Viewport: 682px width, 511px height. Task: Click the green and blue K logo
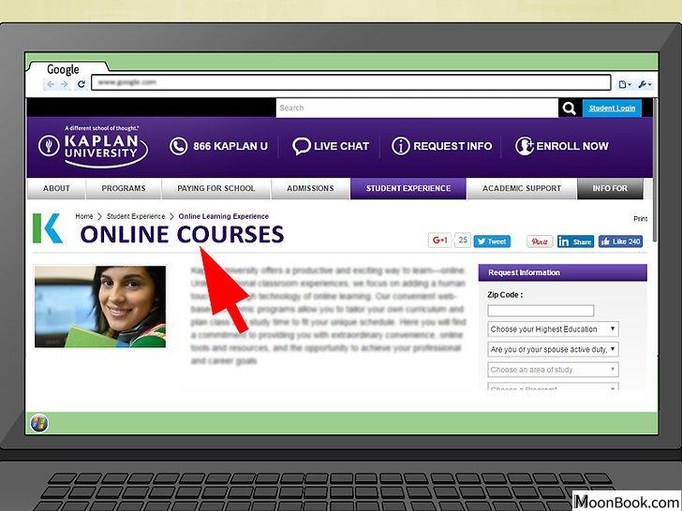click(x=48, y=228)
